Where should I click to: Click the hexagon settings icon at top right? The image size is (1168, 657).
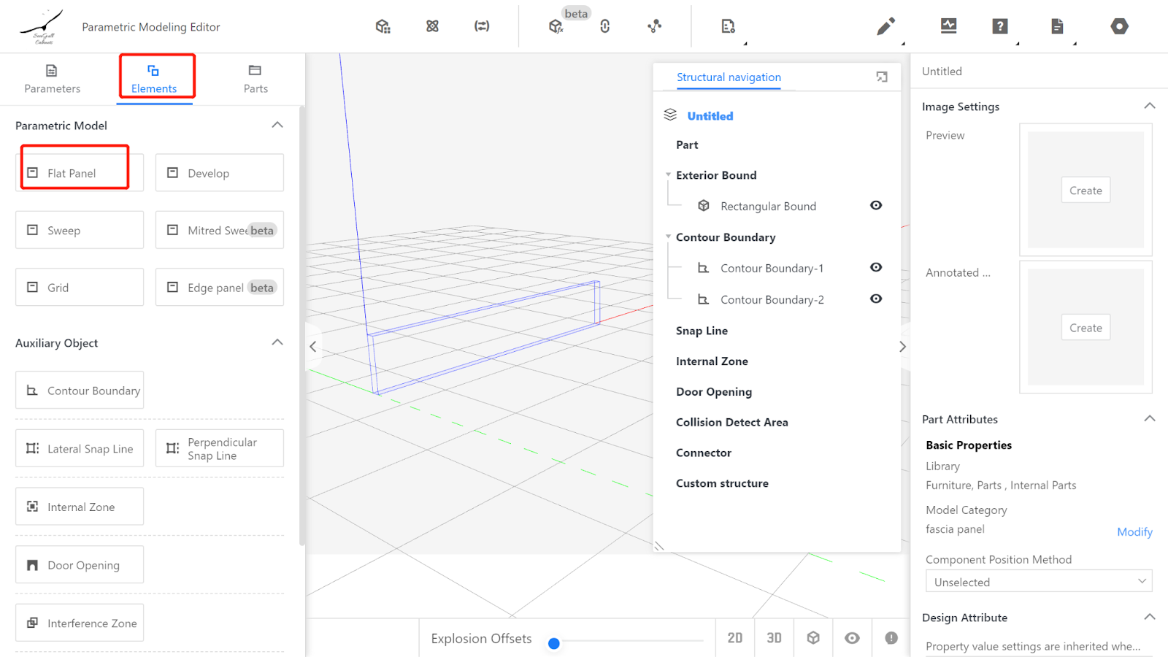coord(1119,26)
